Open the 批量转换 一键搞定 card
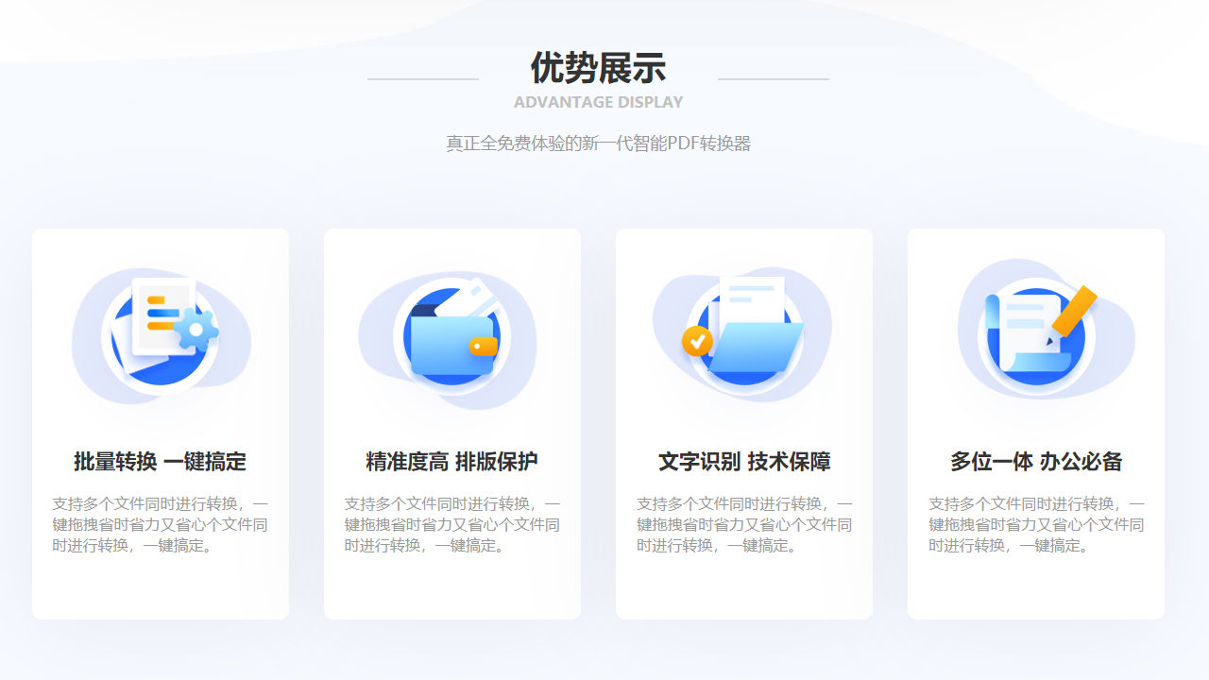The height and width of the screenshot is (680, 1209). click(160, 423)
